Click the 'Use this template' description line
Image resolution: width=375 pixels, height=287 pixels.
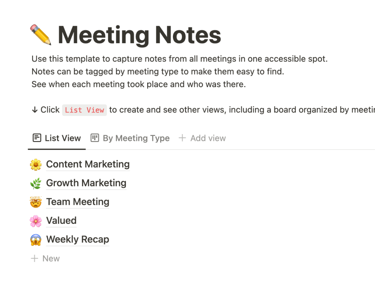179,59
